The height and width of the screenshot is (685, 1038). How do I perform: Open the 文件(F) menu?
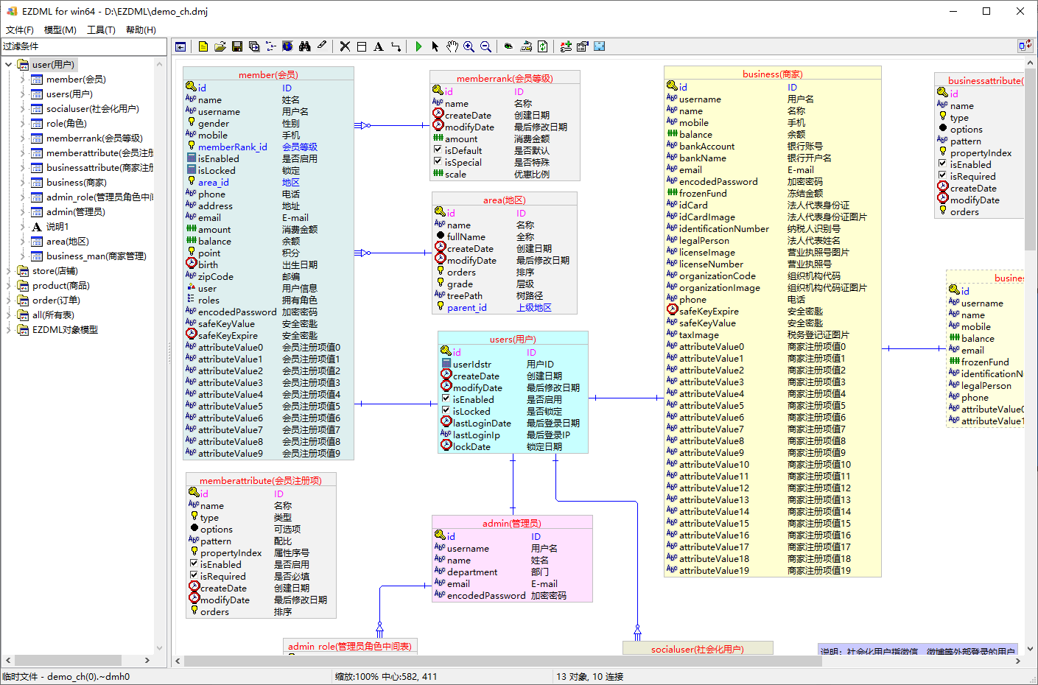tap(20, 30)
